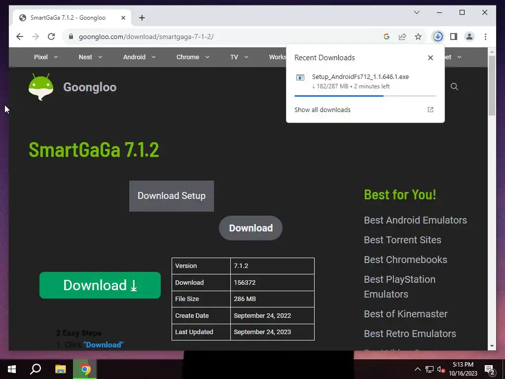Click the Setup_AndroidFs712 exe file icon
This screenshot has width=505, height=379.
tap(300, 77)
